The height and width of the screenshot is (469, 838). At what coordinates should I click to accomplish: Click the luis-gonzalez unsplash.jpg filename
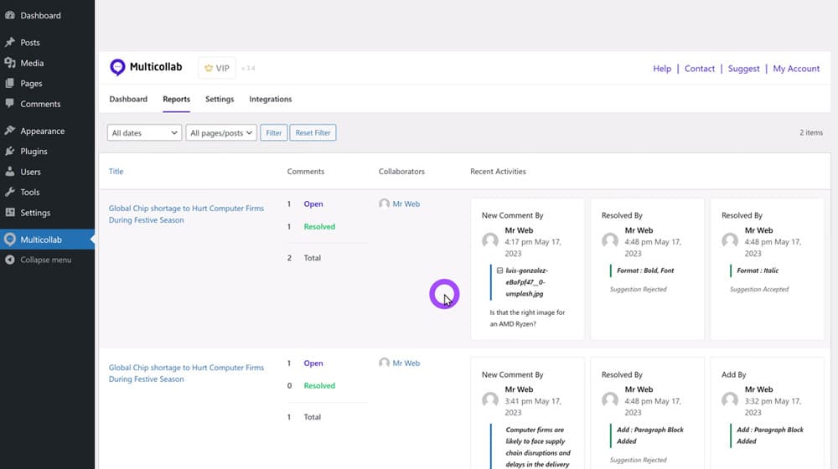(526, 282)
